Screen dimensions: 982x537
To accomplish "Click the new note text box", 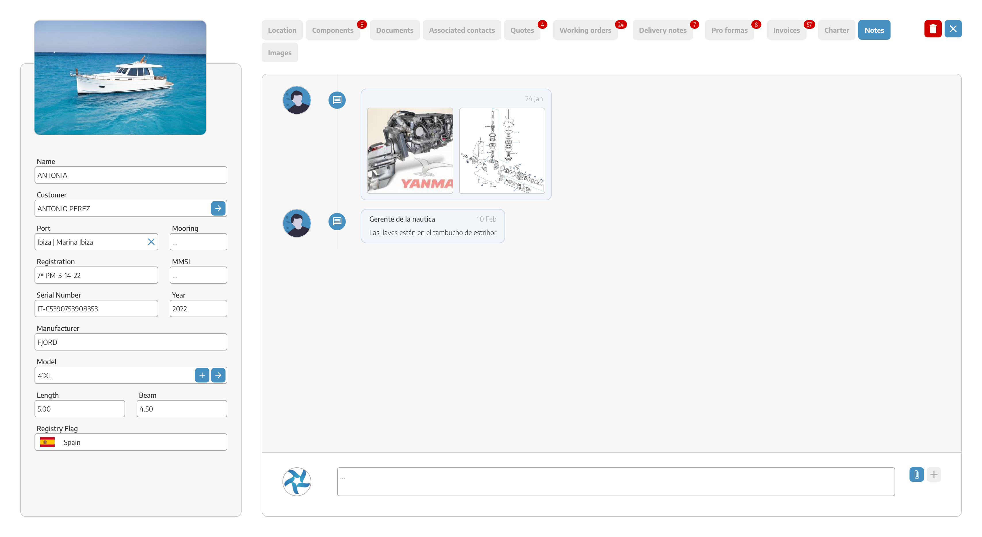I will (x=616, y=481).
